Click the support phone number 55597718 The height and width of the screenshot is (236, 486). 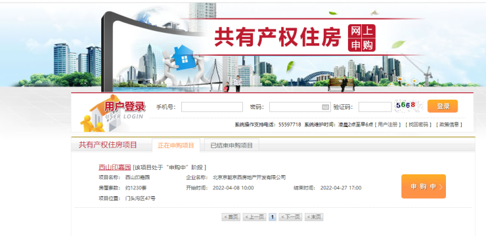pos(290,125)
